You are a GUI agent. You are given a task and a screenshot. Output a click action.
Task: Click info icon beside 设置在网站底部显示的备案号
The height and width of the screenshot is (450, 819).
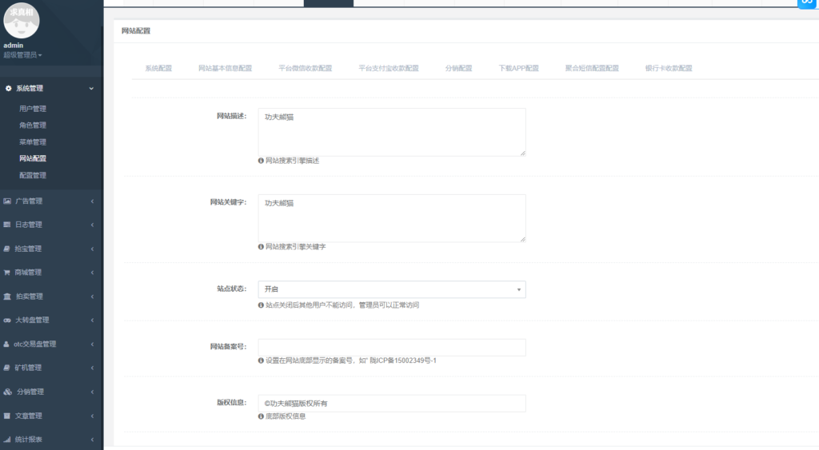coord(261,360)
